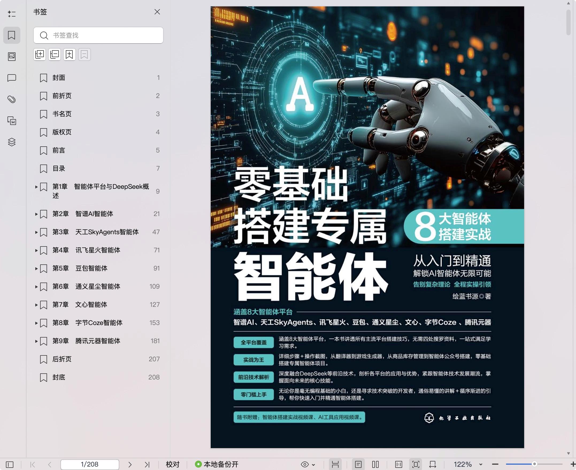Image resolution: width=576 pixels, height=470 pixels.
Task: Go to first page button
Action: [33, 465]
